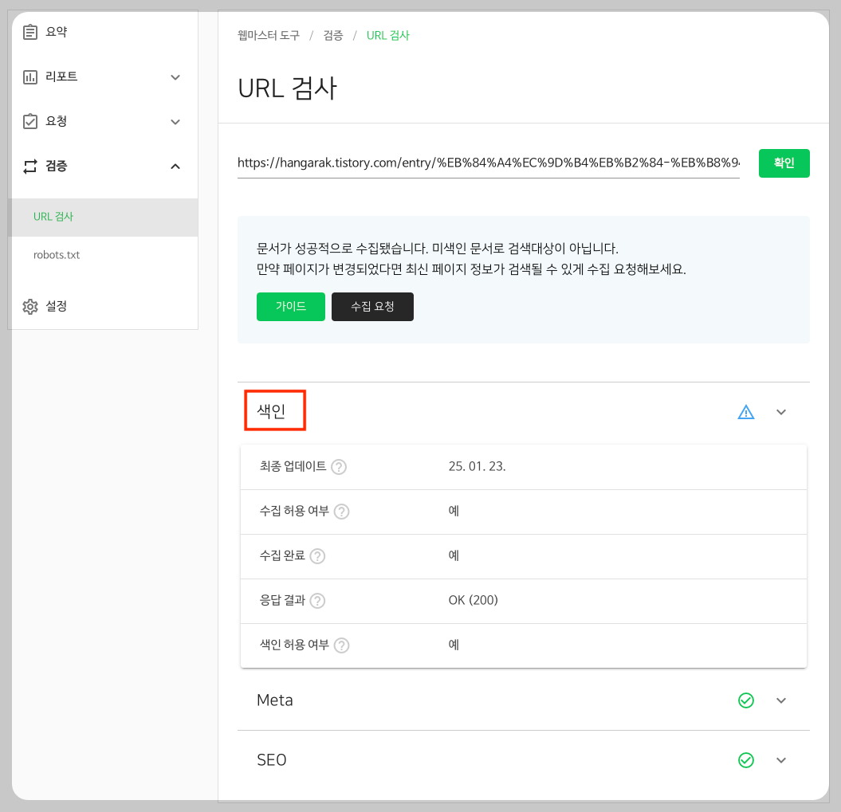This screenshot has height=812, width=841.
Task: Click the green check beside Meta
Action: pos(746,700)
